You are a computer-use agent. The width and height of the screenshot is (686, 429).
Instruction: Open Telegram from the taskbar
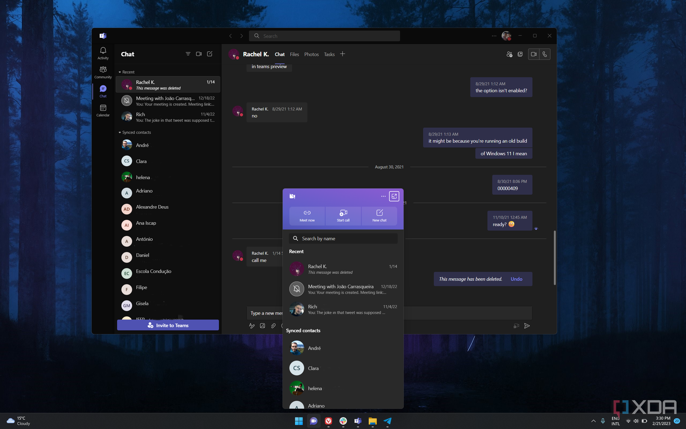[387, 421]
